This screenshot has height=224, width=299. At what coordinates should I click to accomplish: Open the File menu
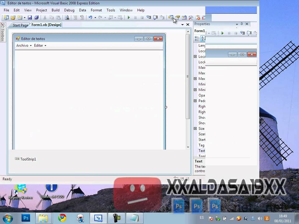[6, 10]
